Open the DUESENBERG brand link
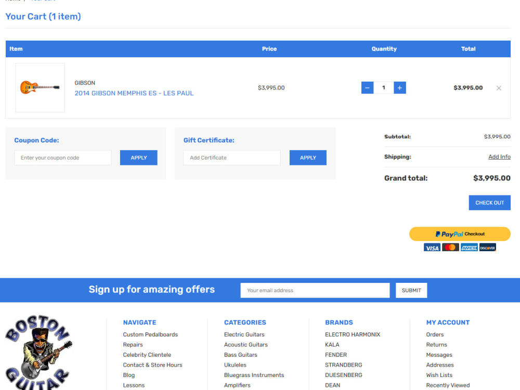520x390 pixels. pyautogui.click(x=344, y=375)
